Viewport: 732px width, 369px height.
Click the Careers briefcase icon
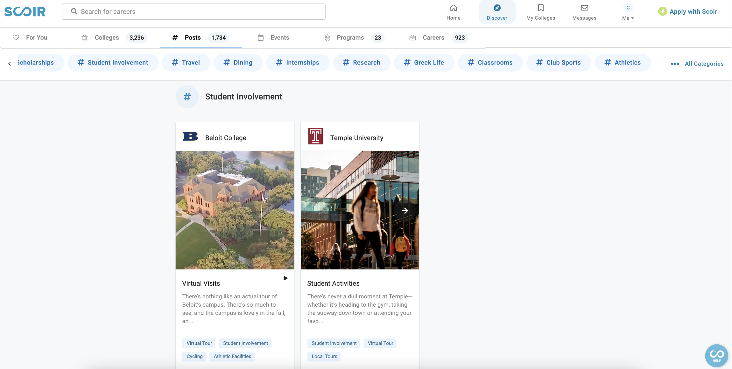coord(412,38)
